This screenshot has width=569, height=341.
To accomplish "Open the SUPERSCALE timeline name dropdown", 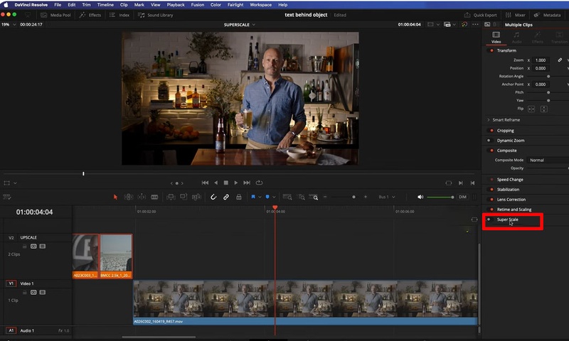I will coord(240,25).
